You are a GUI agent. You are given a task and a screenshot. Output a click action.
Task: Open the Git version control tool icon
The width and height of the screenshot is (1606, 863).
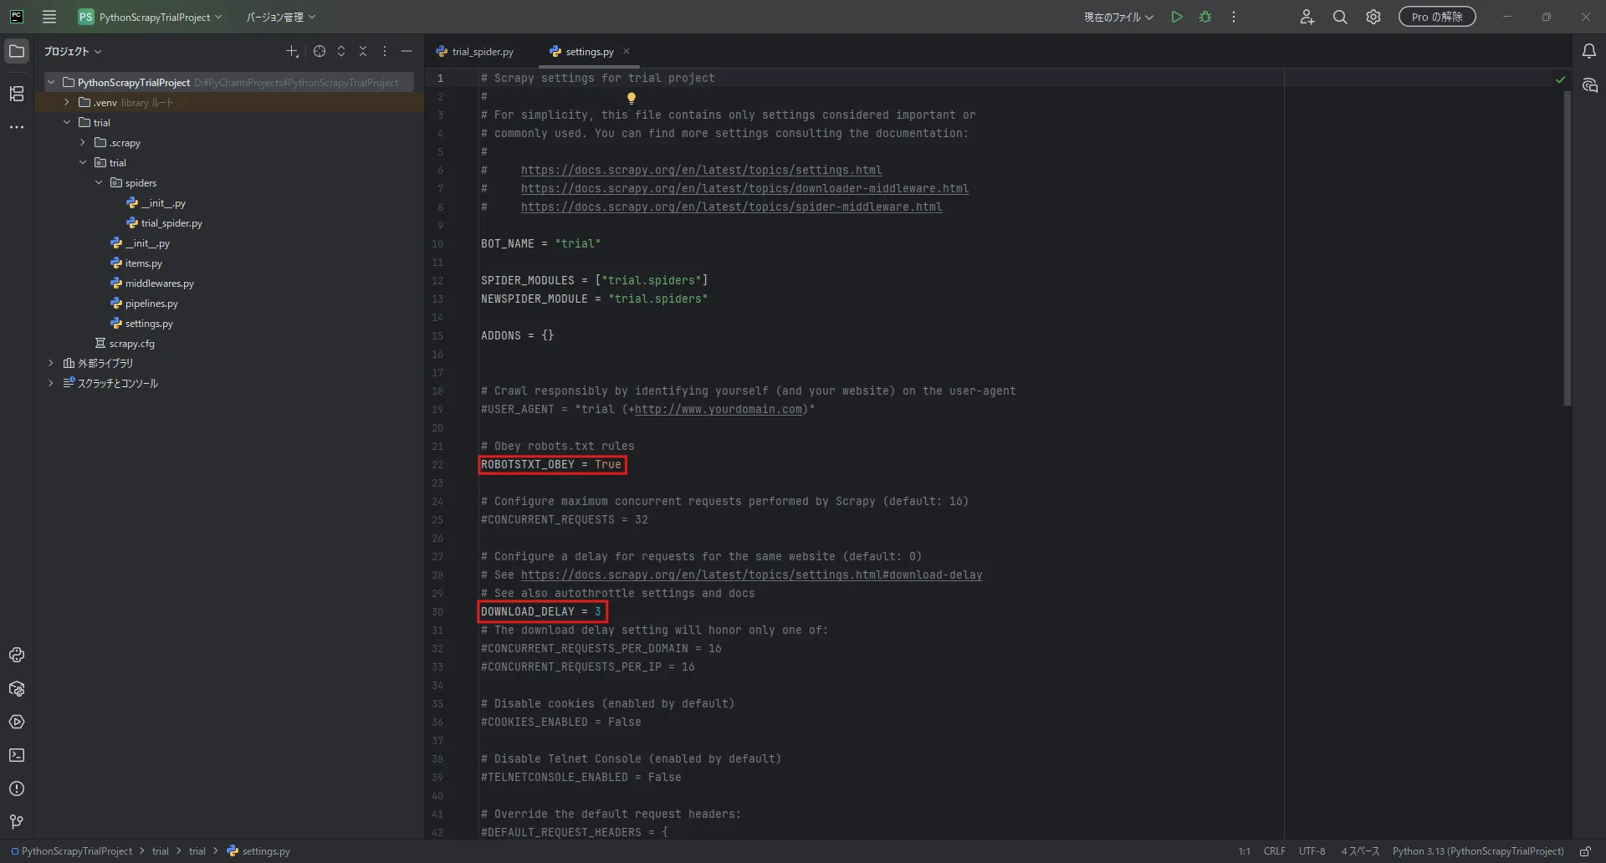17,822
